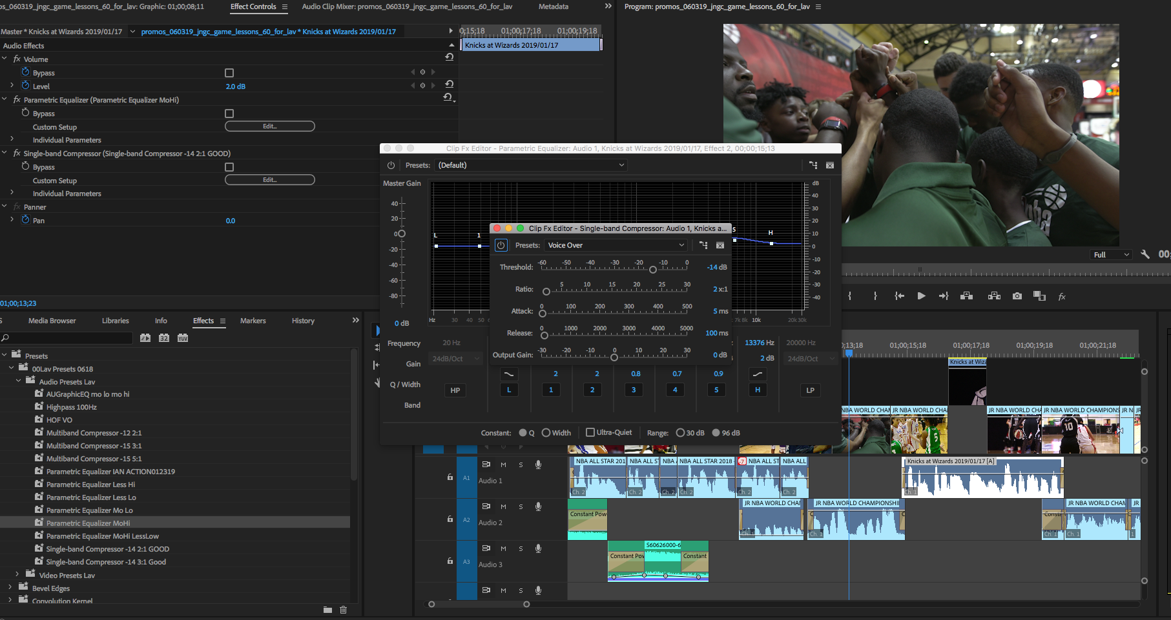Toggle power state of Single-band Compressor editor
This screenshot has width=1171, height=620.
pyautogui.click(x=501, y=245)
